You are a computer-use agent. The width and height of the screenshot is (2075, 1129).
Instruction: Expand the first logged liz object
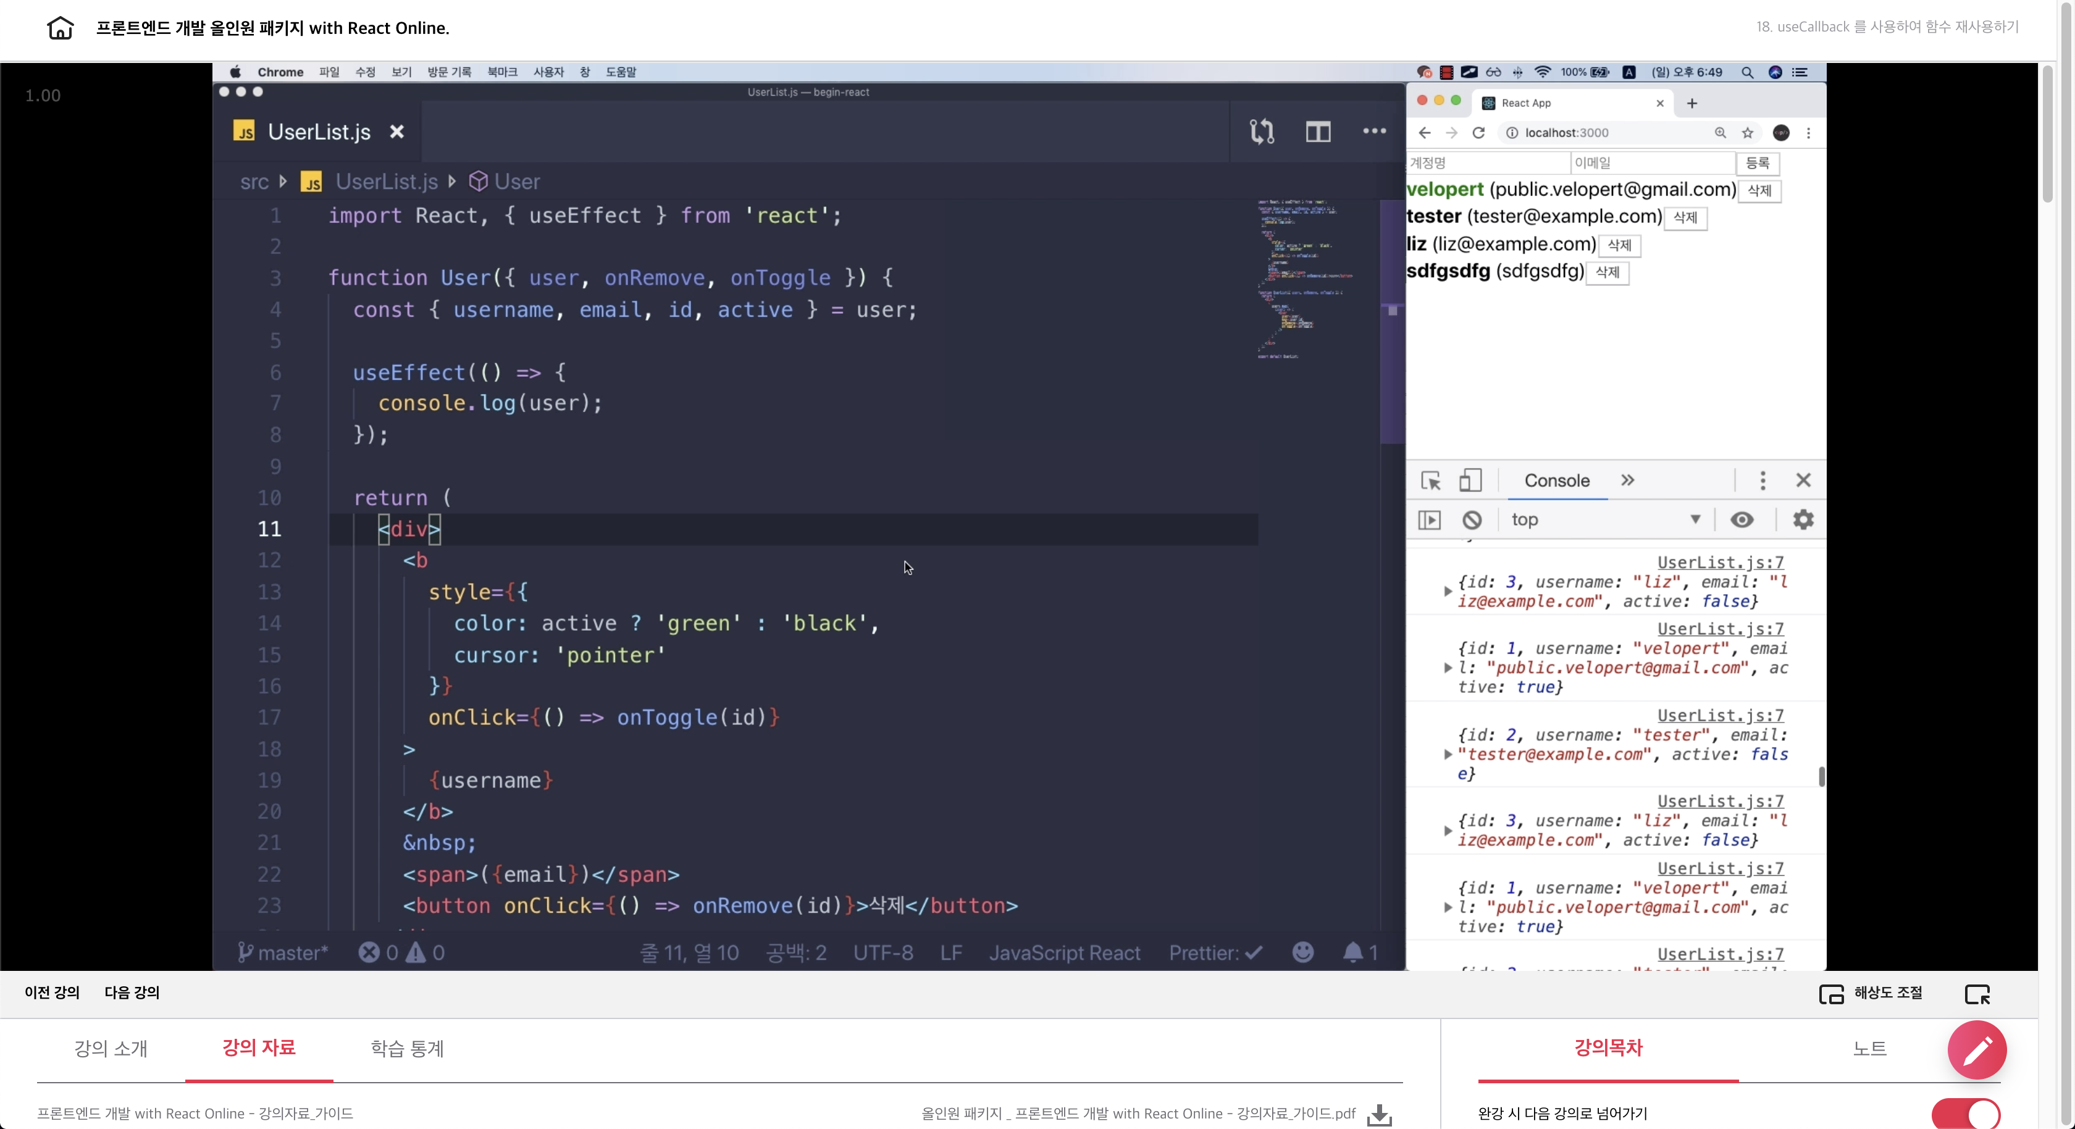[1448, 592]
